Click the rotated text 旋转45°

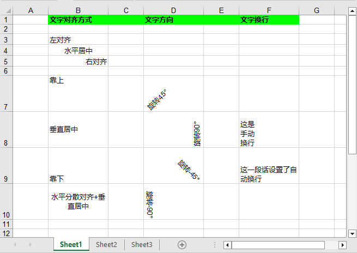click(x=157, y=100)
